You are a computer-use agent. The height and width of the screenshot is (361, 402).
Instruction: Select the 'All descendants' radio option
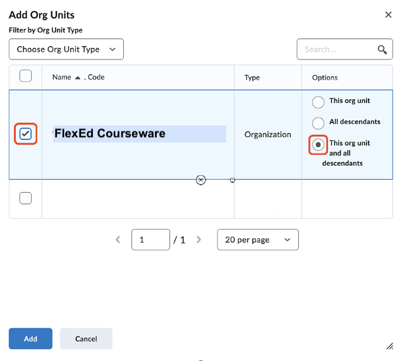click(318, 123)
